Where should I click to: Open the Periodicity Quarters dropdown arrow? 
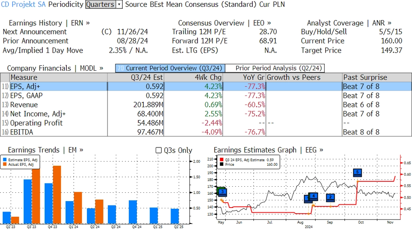point(119,4)
